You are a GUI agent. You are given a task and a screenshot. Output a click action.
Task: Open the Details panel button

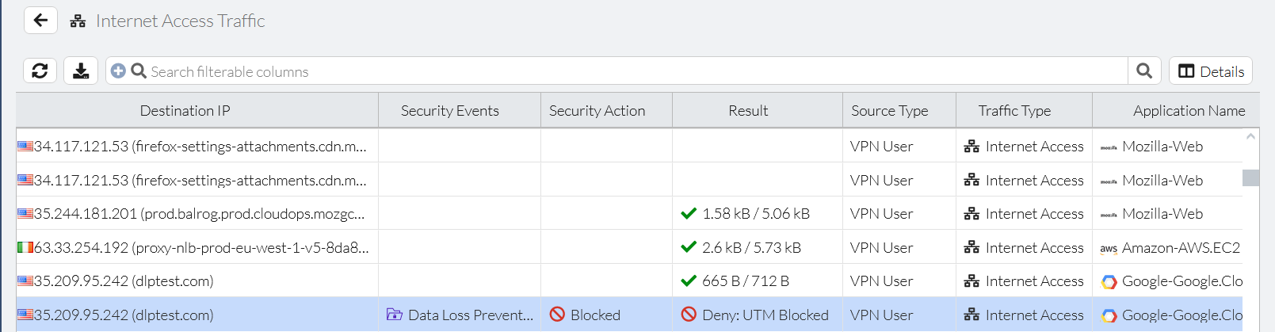(x=1210, y=71)
